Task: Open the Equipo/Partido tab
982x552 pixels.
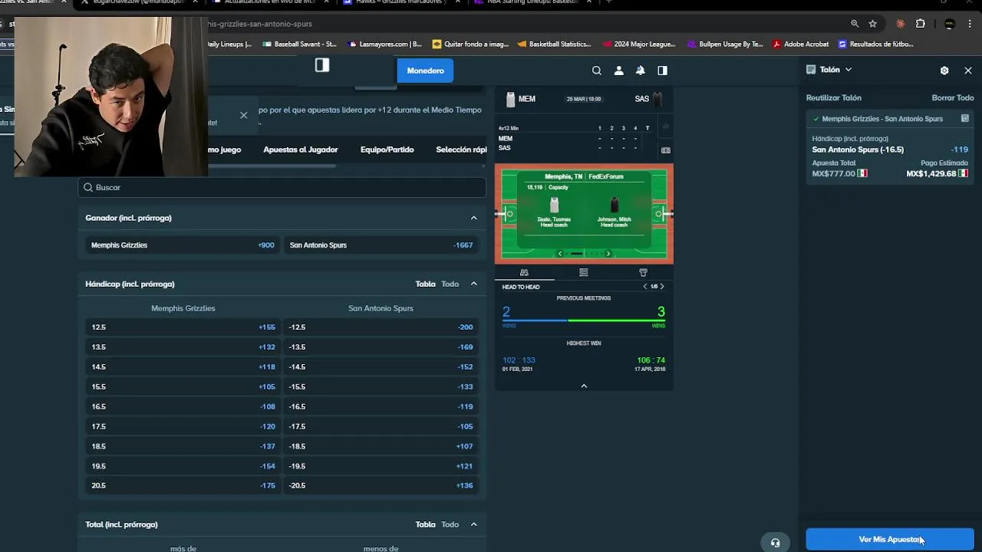Action: tap(387, 149)
